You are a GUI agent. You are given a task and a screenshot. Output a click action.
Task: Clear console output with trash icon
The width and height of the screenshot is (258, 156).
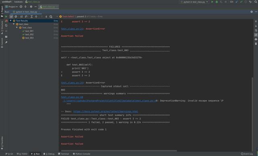[256, 44]
